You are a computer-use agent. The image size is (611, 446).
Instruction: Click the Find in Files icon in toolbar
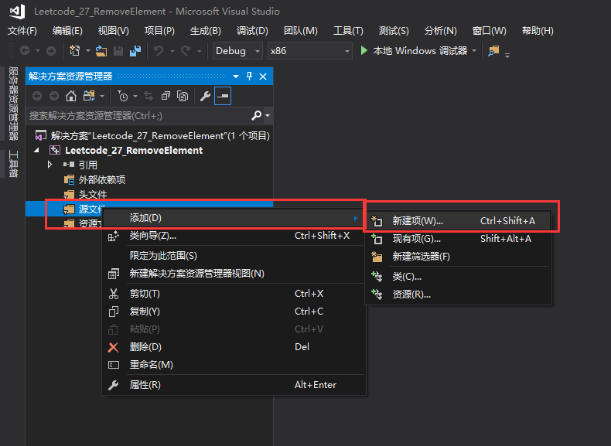click(493, 51)
